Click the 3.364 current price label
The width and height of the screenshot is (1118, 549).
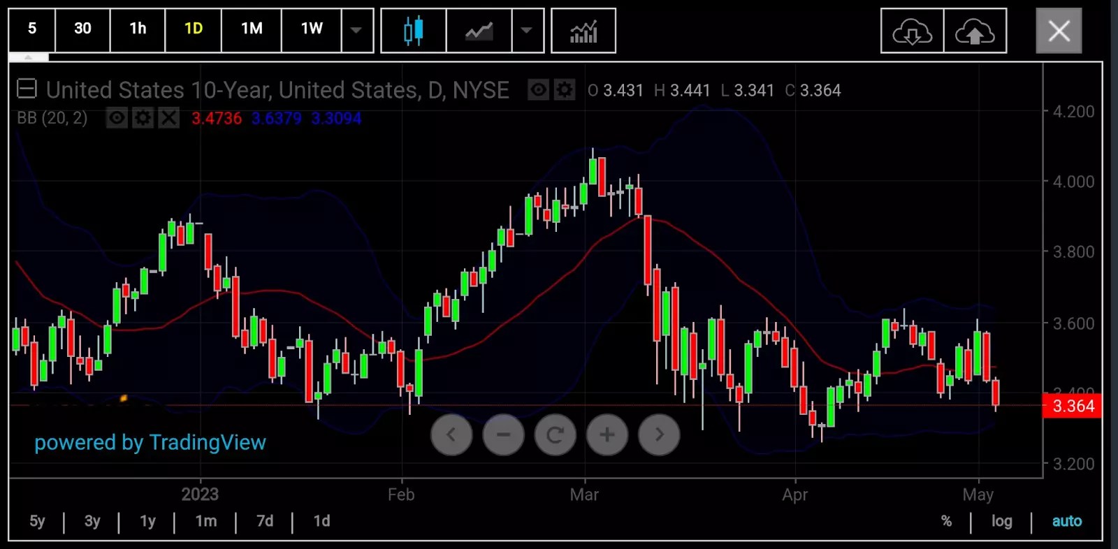pyautogui.click(x=1072, y=406)
